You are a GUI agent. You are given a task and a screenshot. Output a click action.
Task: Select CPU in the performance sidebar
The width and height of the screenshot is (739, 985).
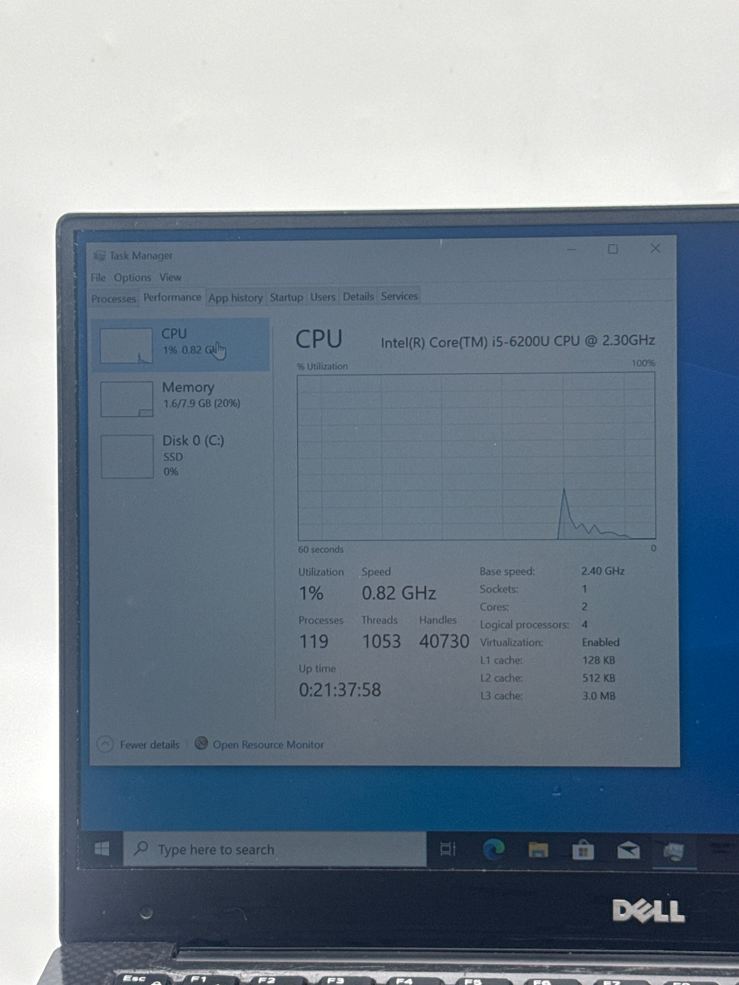click(180, 344)
